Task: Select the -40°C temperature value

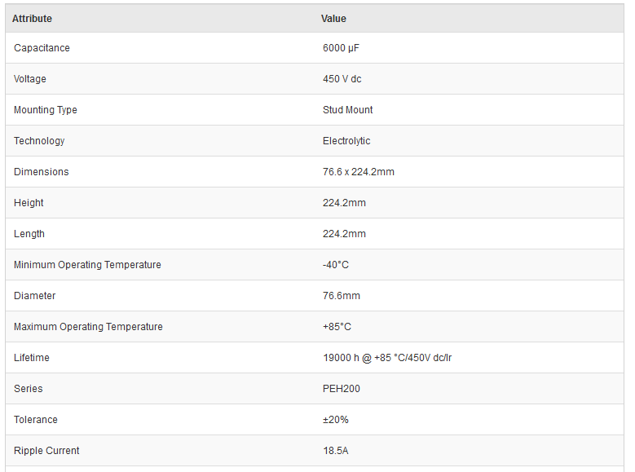Action: click(x=336, y=265)
